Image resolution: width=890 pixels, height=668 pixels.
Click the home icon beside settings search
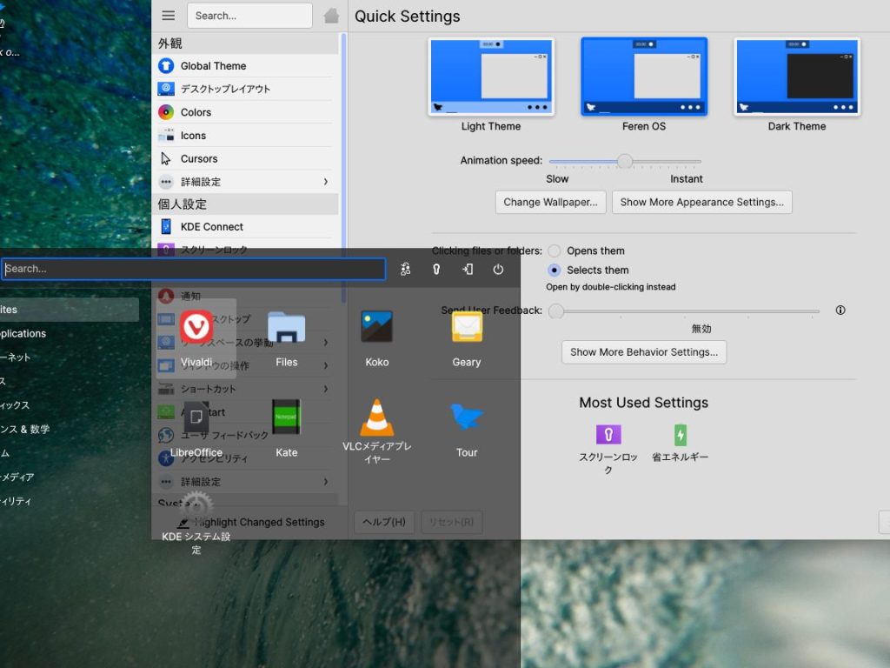point(331,16)
